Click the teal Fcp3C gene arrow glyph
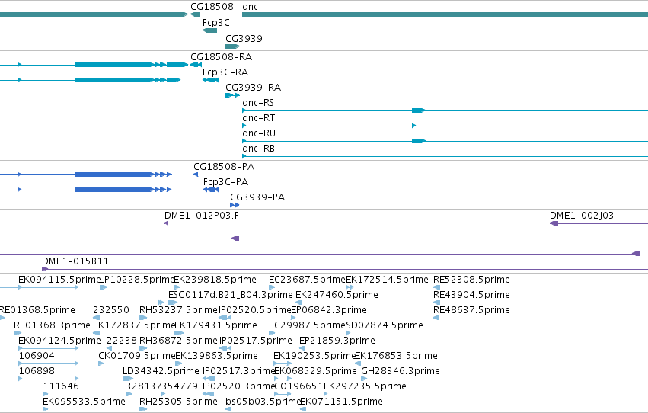 click(210, 30)
